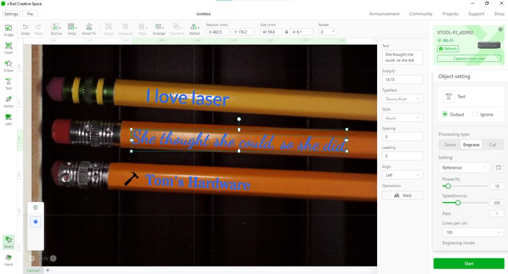The image size is (508, 274).
Task: Edit the text content box
Action: point(402,57)
